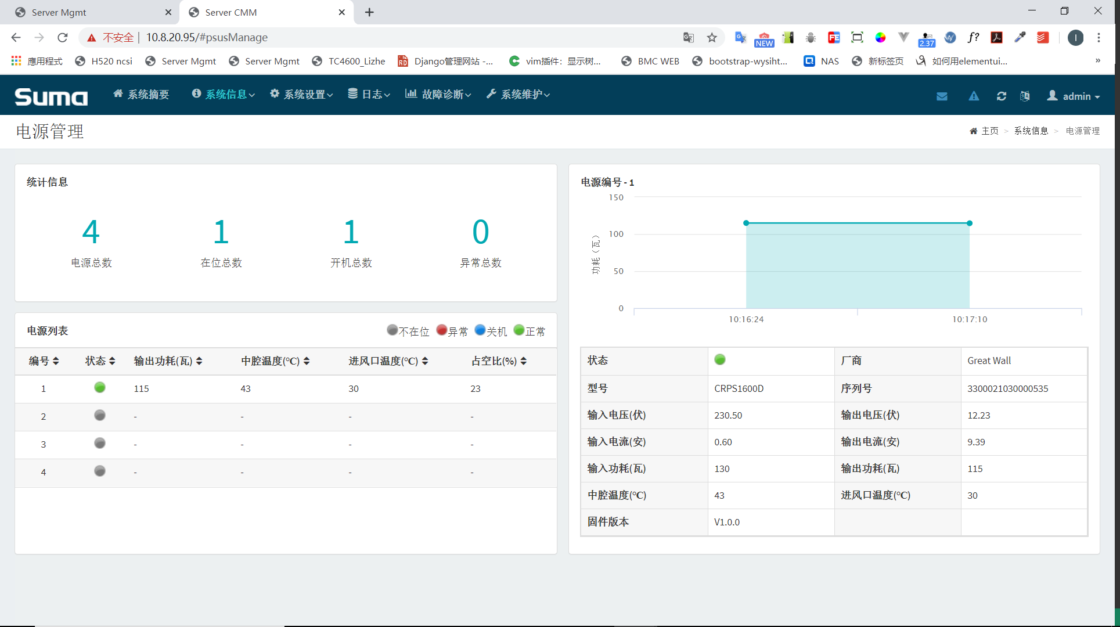1120x627 pixels.
Task: Click the mail envelope icon in header
Action: pos(942,96)
